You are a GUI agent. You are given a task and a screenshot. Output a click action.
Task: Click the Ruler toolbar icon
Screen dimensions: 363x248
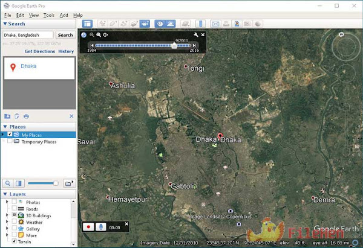point(200,24)
